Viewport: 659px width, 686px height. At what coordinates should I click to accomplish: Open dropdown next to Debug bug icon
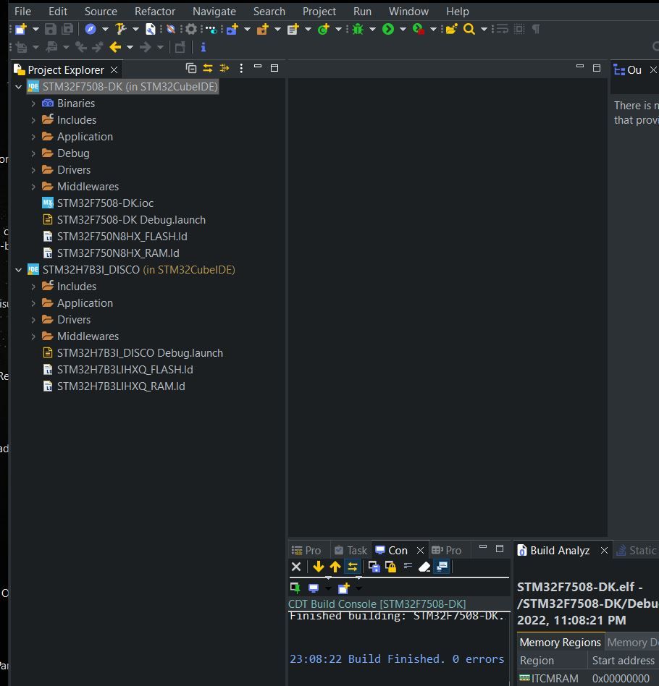(373, 30)
